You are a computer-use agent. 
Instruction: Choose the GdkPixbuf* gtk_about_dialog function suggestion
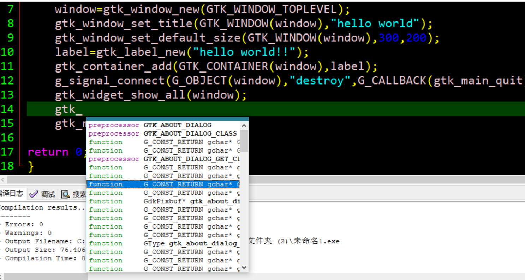coord(191,201)
